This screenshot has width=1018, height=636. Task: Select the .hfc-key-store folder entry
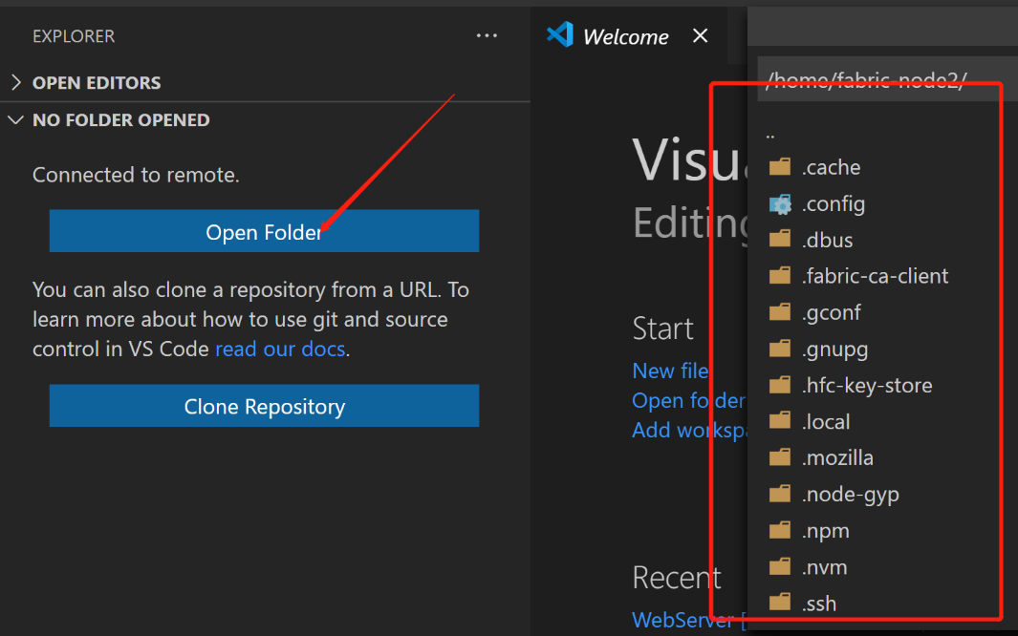[866, 385]
